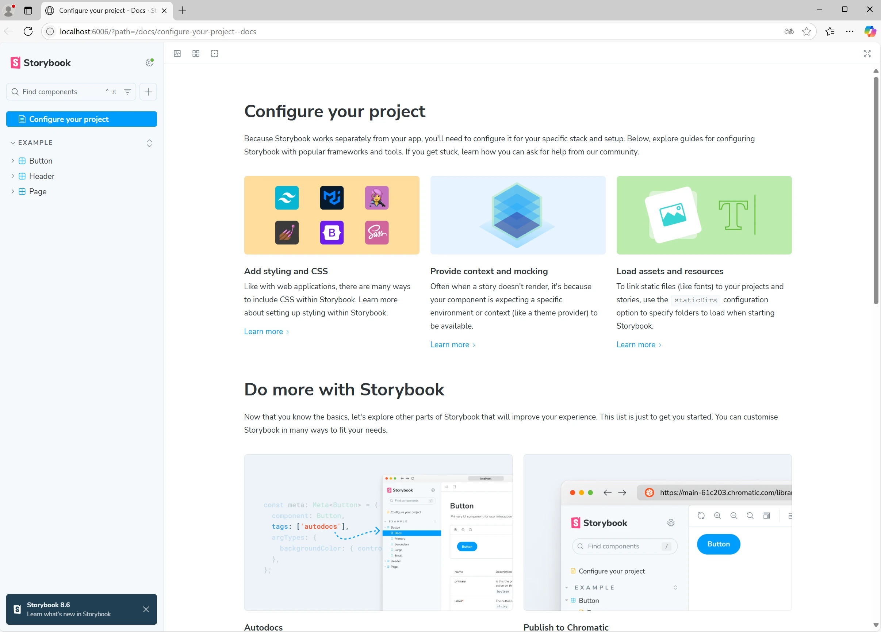Toggle the grid overlay toolbar icon

click(196, 54)
